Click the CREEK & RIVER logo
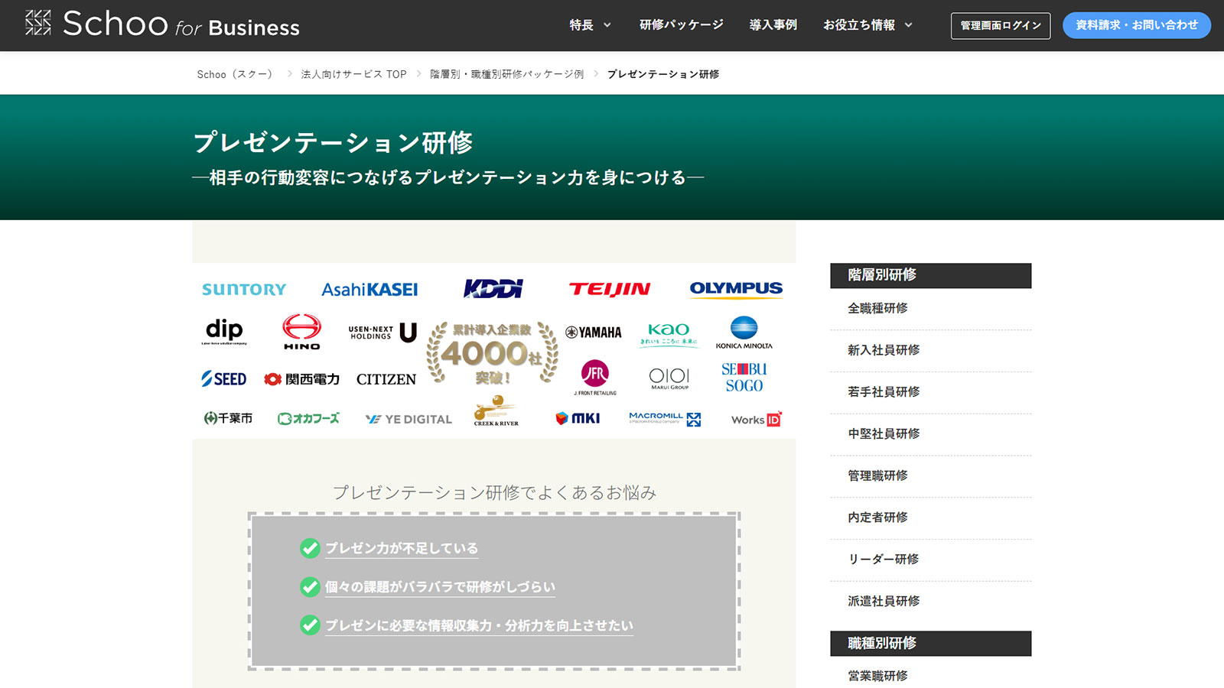1224x688 pixels. (496, 411)
